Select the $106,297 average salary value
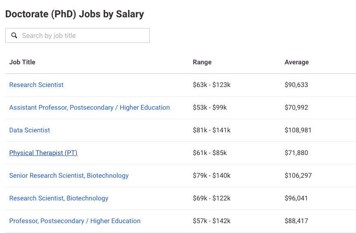This screenshot has height=233, width=356. point(298,176)
